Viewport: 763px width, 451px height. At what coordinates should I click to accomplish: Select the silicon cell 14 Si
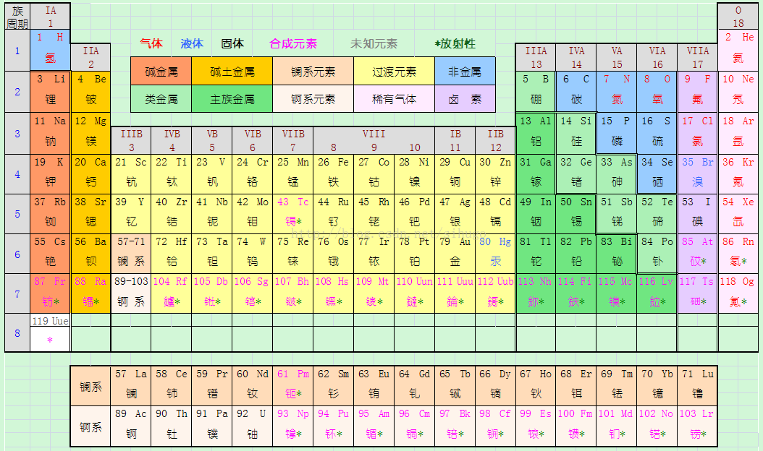click(576, 134)
